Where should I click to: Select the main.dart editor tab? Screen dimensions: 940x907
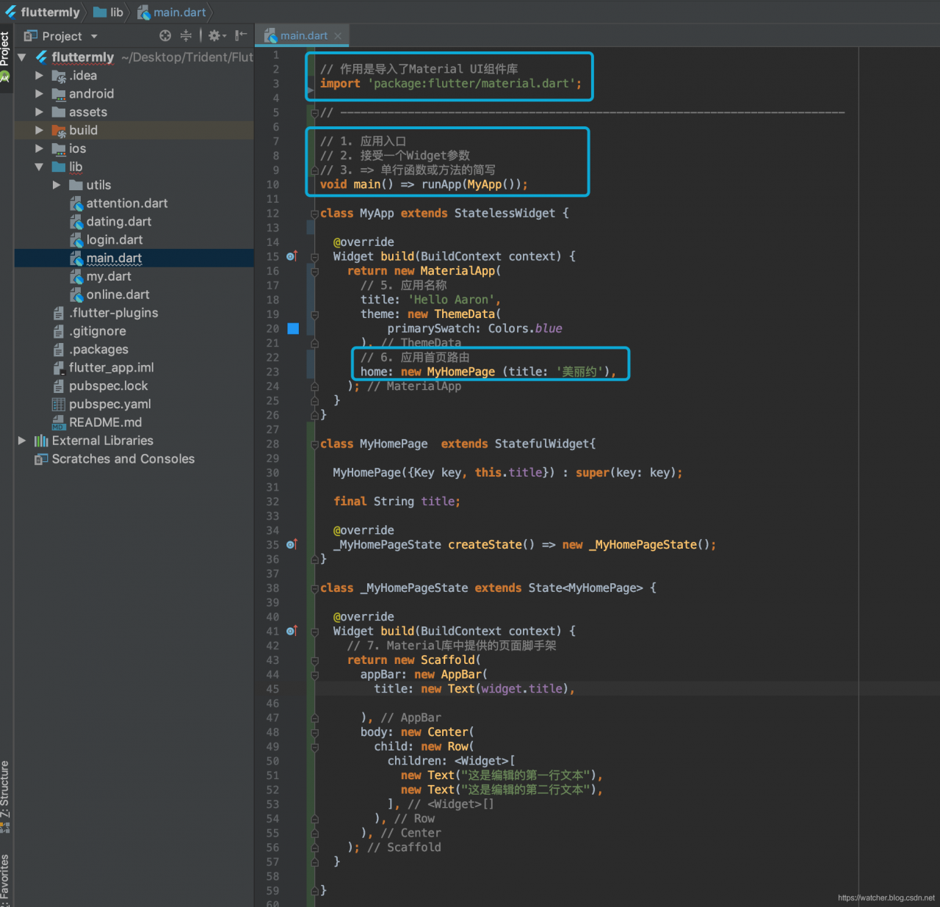tap(303, 35)
